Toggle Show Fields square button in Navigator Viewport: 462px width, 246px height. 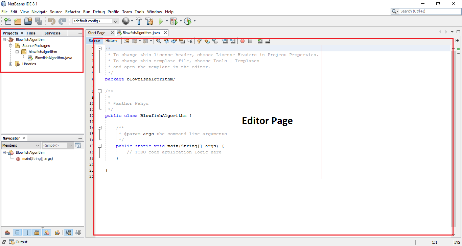tap(18, 232)
